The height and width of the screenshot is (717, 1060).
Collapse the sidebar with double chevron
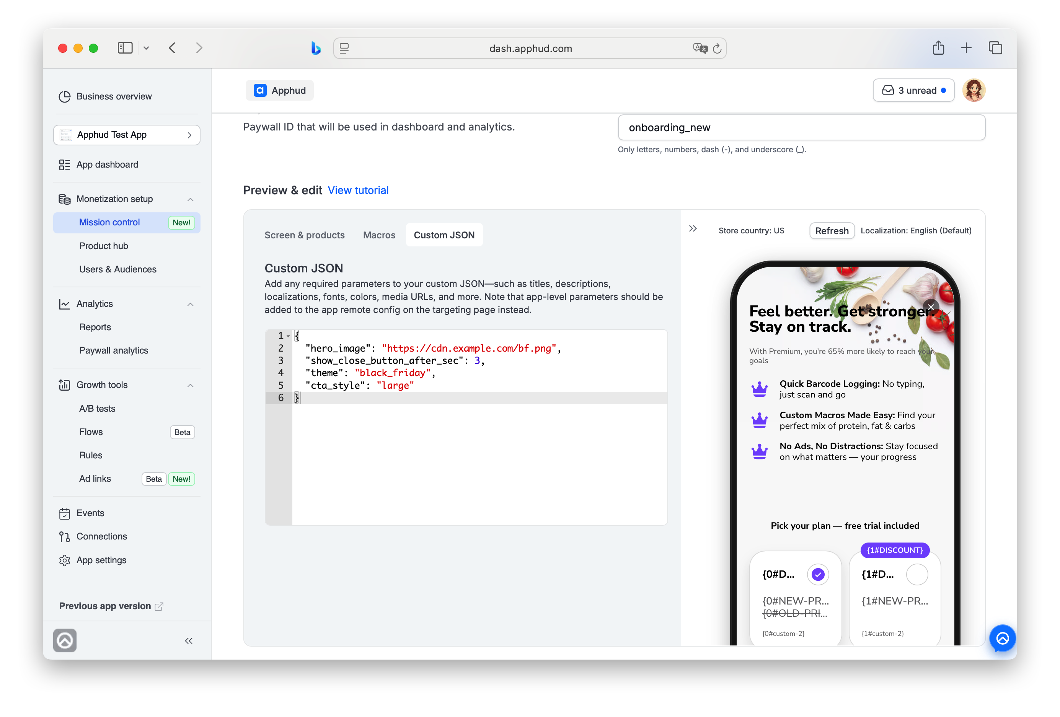(188, 641)
